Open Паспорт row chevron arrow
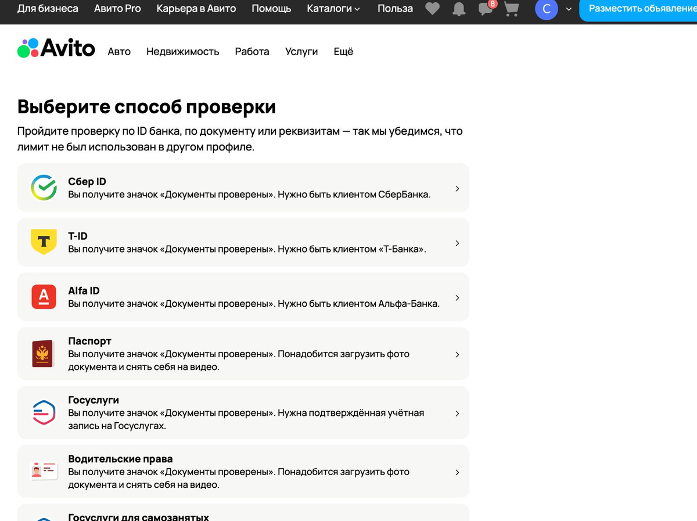 [x=458, y=354]
